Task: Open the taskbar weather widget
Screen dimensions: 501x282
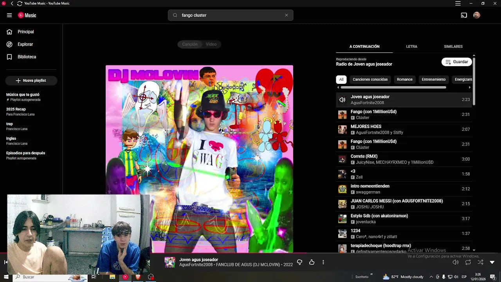Action: point(404,277)
